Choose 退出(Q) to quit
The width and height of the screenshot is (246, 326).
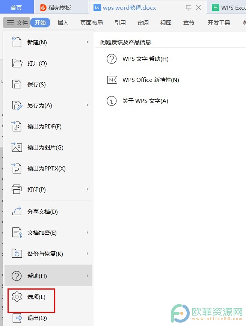[48, 318]
